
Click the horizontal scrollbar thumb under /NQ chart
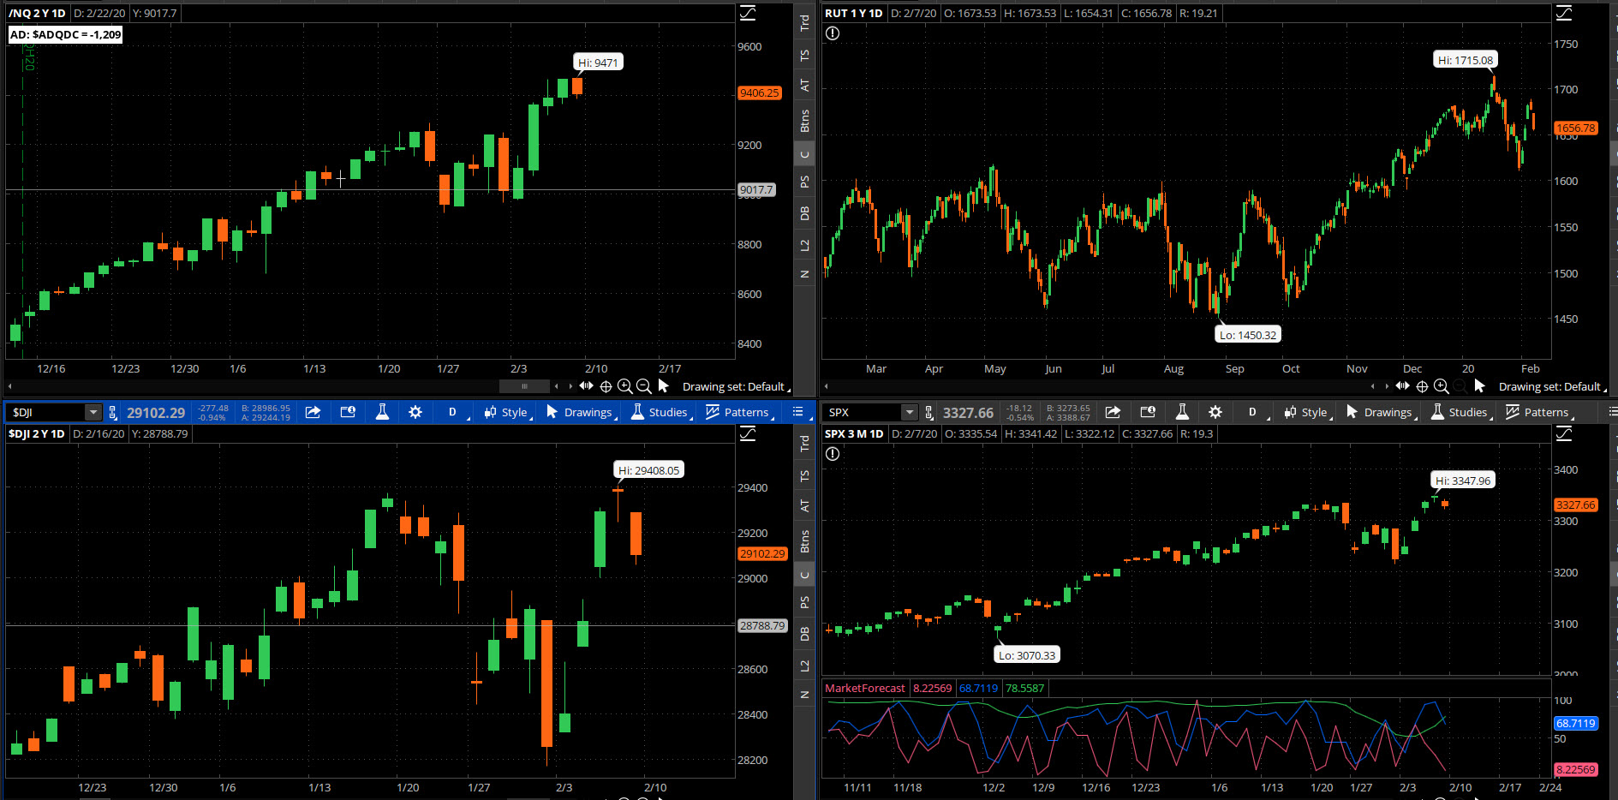pyautogui.click(x=524, y=386)
